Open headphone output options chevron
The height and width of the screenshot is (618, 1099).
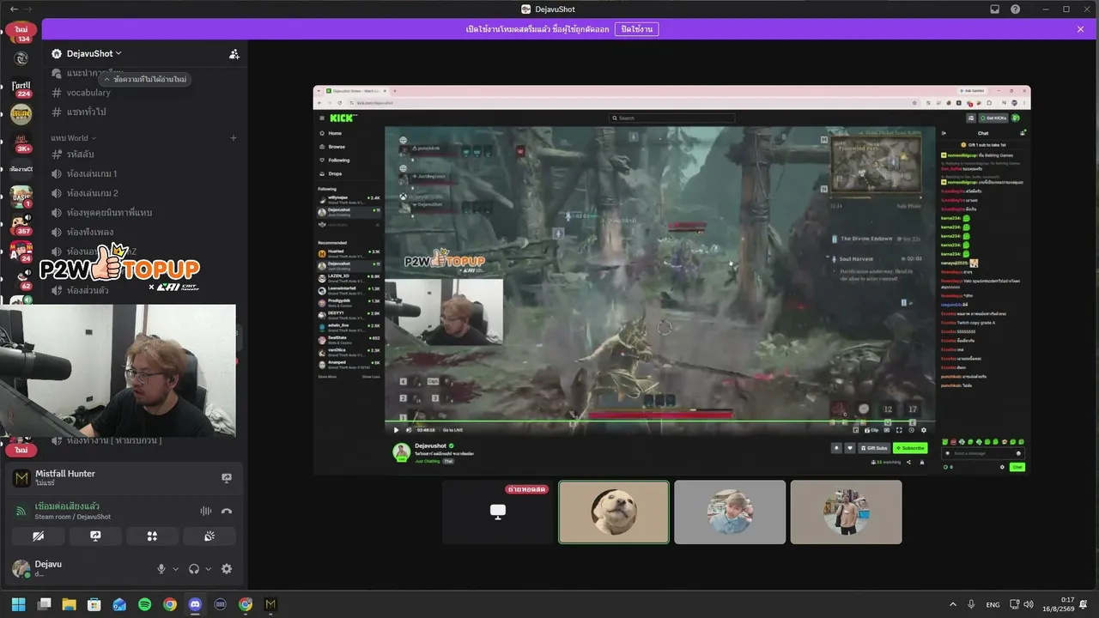click(x=209, y=569)
